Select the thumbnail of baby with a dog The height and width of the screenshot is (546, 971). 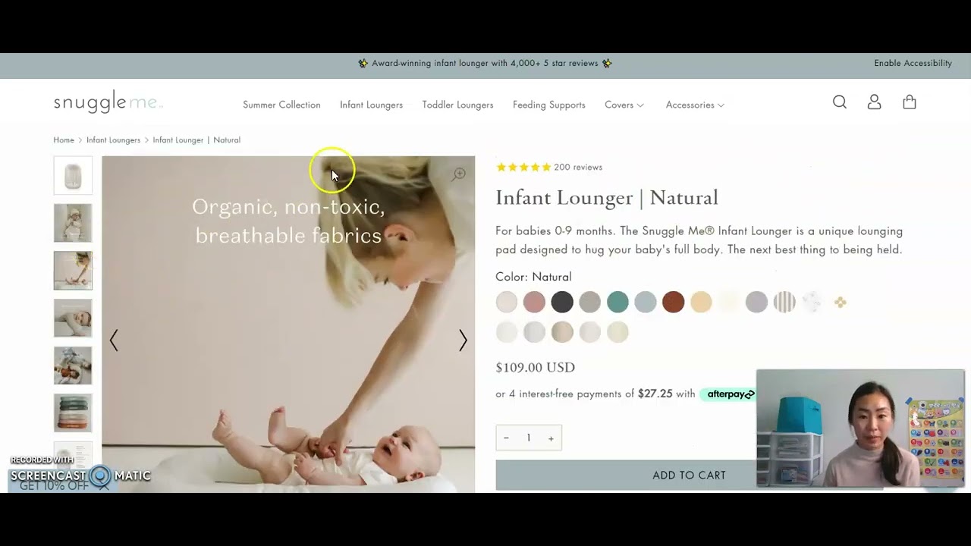tap(73, 366)
